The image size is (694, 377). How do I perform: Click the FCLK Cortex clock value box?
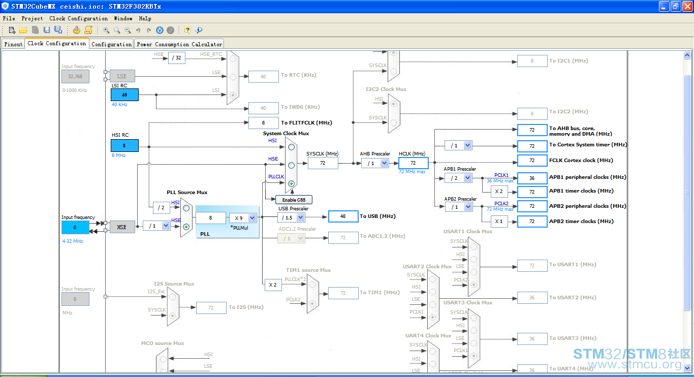(x=532, y=161)
